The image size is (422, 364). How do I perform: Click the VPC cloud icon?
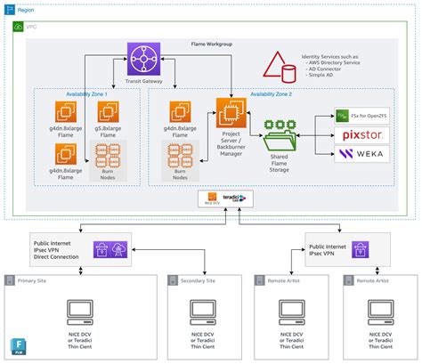tap(19, 27)
